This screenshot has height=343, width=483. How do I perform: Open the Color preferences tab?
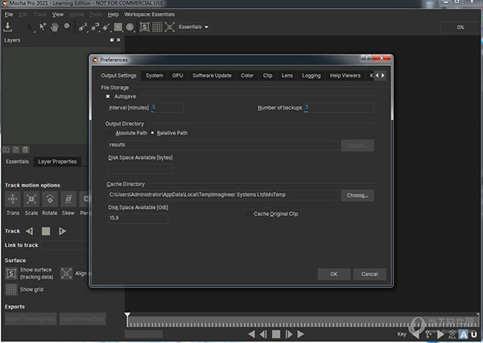pos(247,76)
